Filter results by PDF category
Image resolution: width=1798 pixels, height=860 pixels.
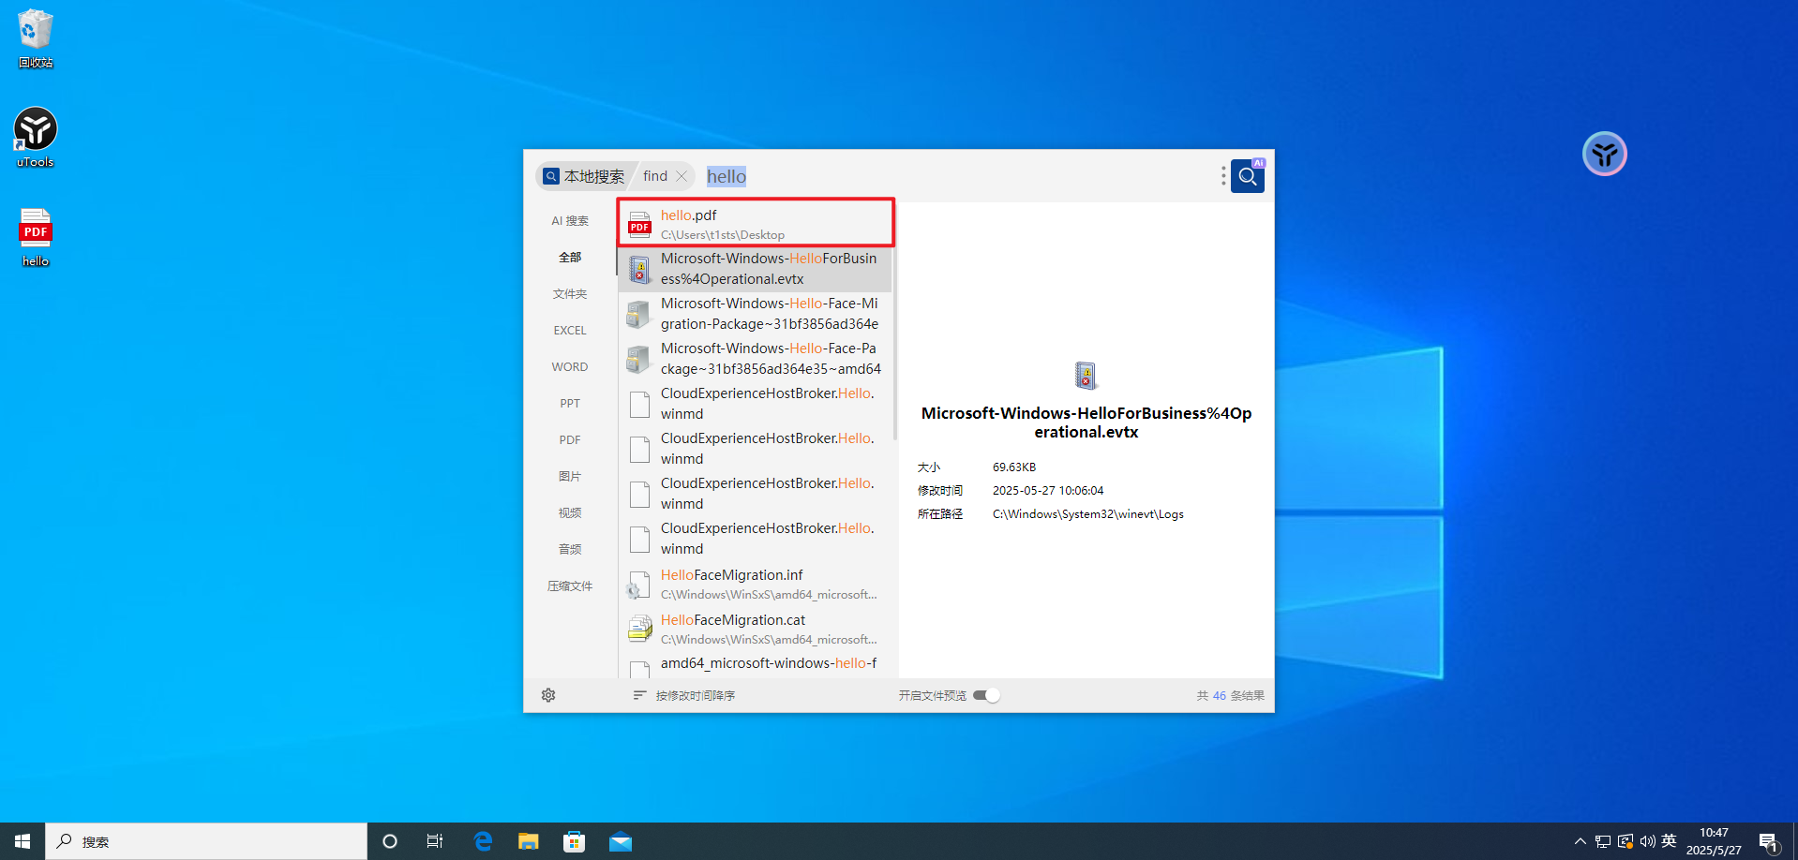tap(570, 440)
